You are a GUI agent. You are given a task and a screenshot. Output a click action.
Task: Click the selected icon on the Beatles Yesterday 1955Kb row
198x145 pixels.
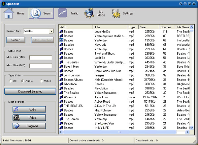(61, 40)
